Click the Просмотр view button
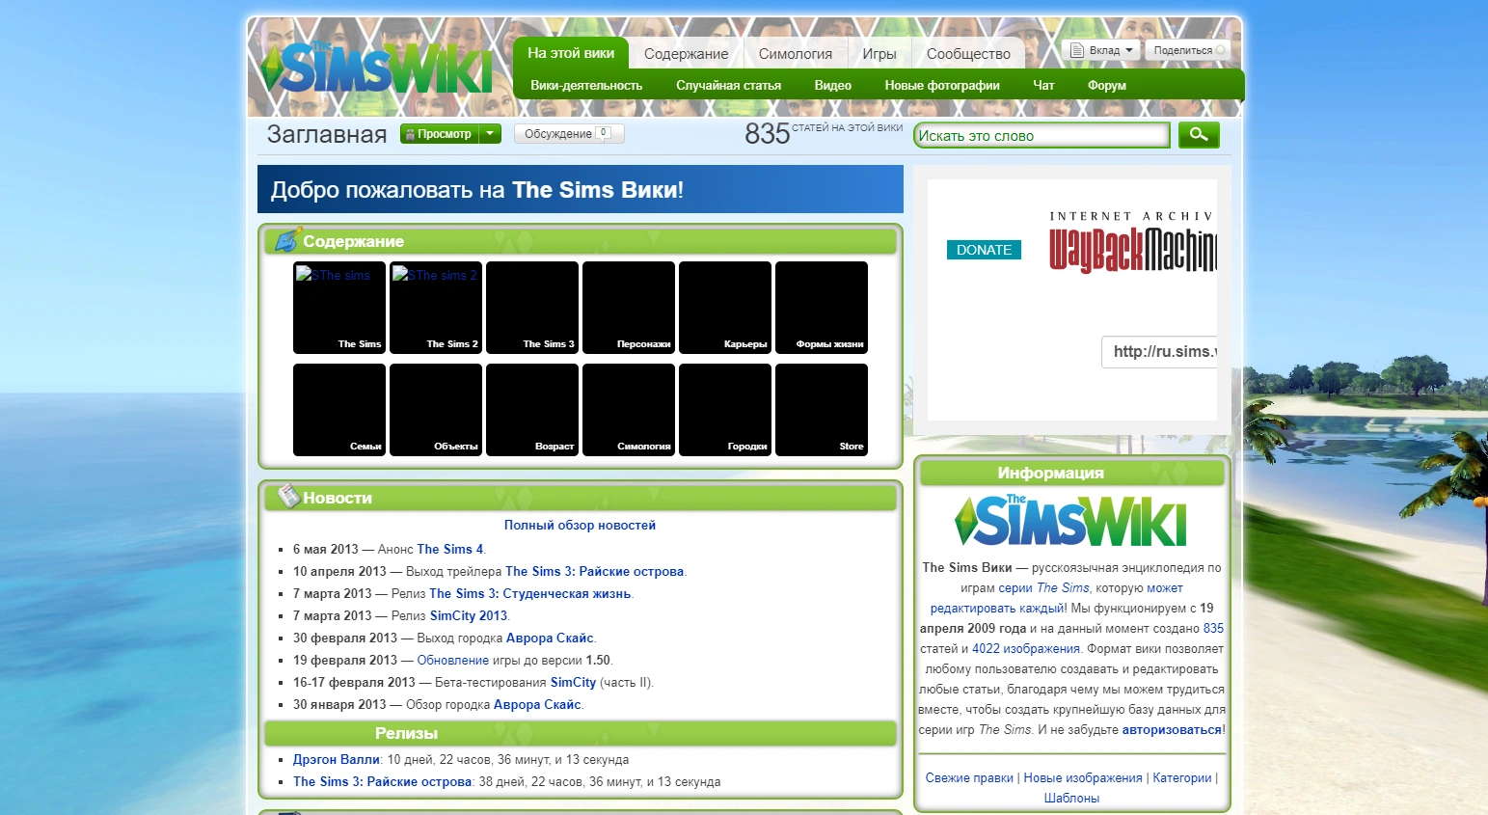1488x815 pixels. pyautogui.click(x=440, y=134)
